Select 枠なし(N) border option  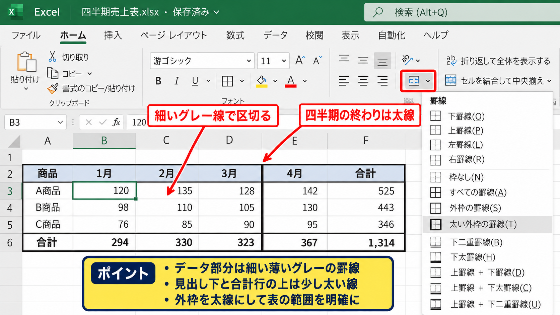(x=487, y=177)
